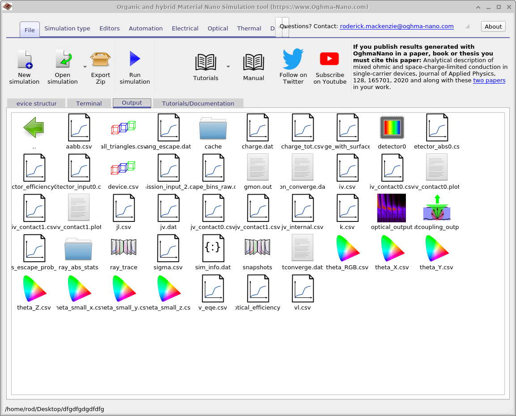516x416 pixels.
Task: Open the Thermal ribbon tab
Action: click(x=249, y=28)
